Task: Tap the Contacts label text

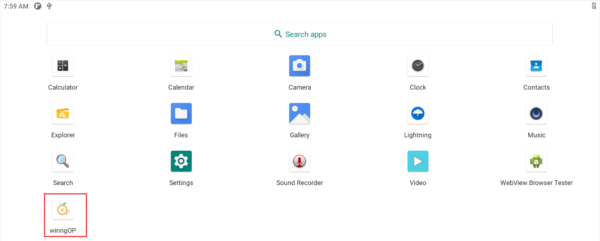Action: point(536,87)
